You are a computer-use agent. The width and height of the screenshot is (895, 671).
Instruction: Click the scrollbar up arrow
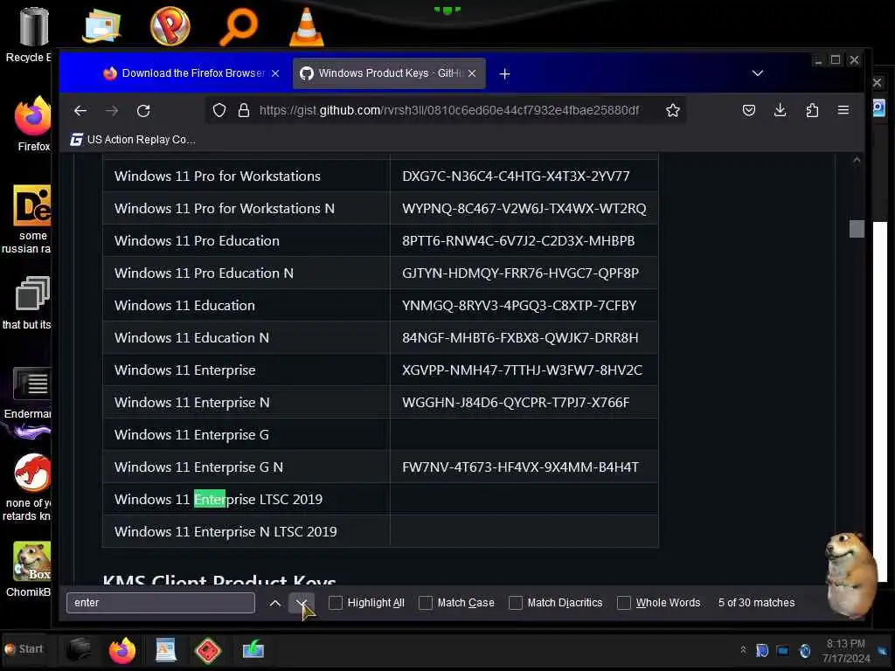pos(857,161)
